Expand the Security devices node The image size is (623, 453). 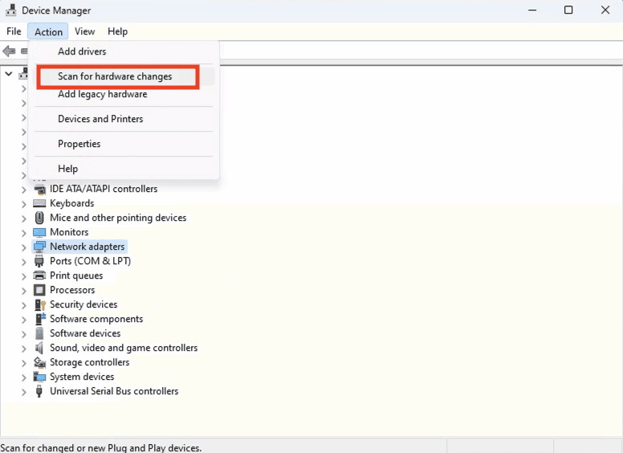click(24, 305)
